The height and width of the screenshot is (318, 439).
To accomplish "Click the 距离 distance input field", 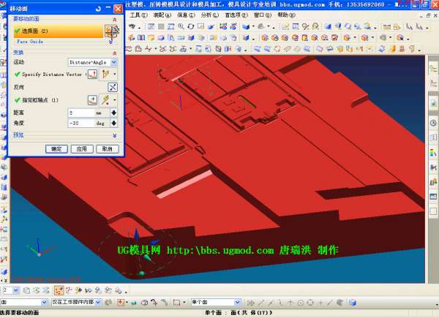I will [79, 113].
